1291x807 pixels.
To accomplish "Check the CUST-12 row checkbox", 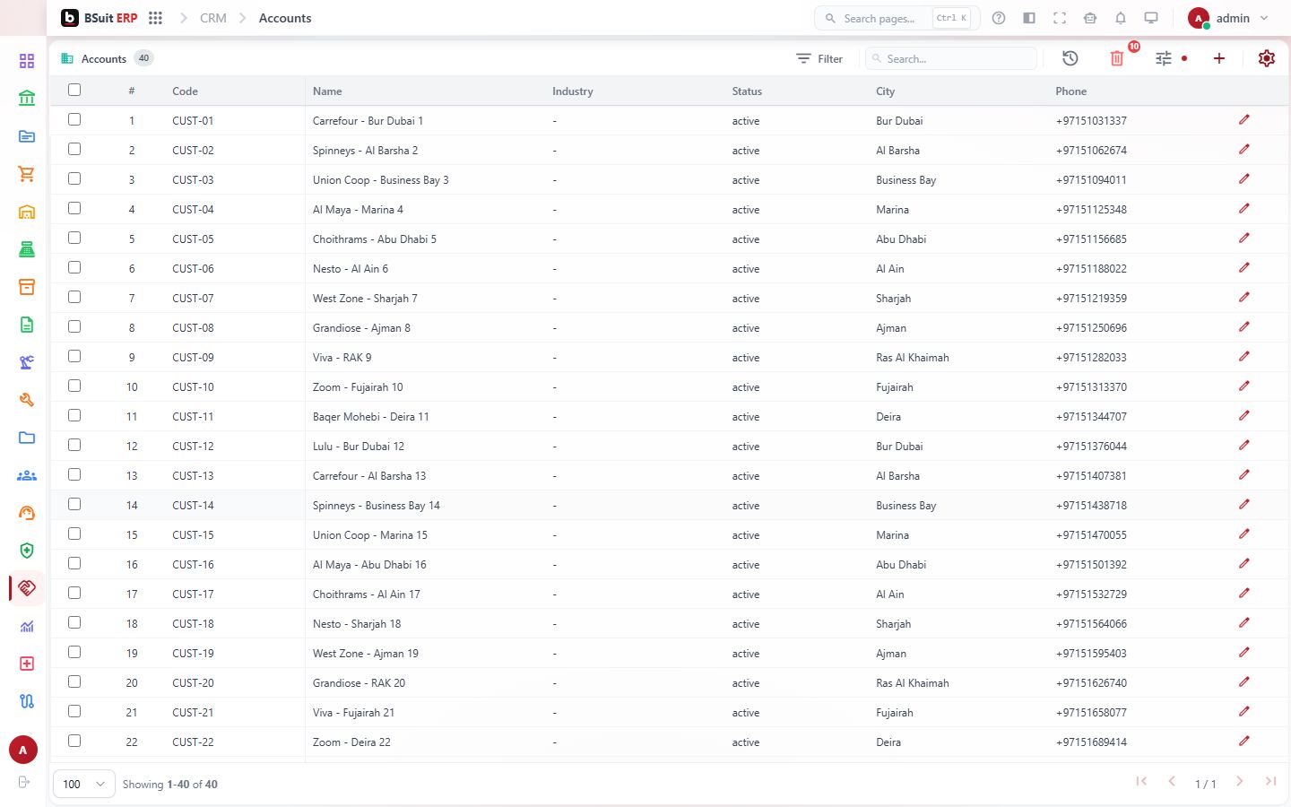I will click(x=74, y=445).
